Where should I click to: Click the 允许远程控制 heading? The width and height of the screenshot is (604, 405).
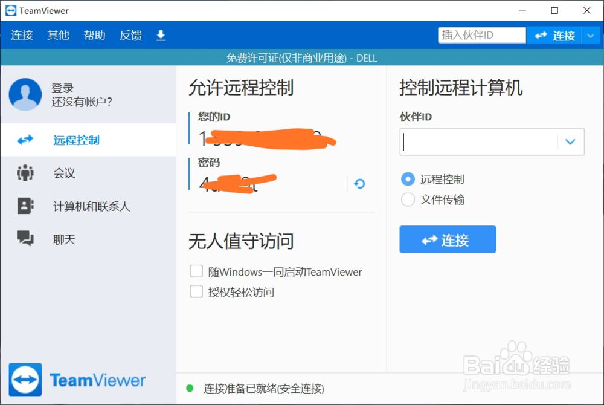click(x=241, y=88)
